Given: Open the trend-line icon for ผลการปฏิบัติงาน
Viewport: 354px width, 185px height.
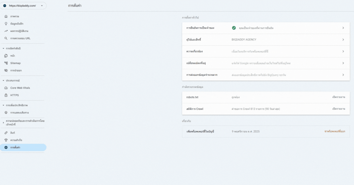Looking at the screenshot, I should coord(6,31).
